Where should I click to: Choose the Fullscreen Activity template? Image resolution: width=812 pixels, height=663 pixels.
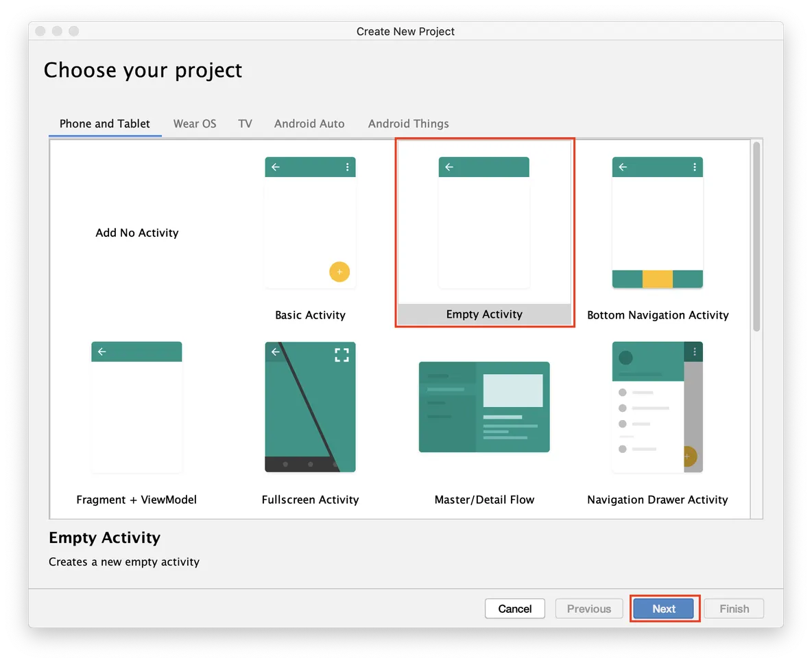[x=310, y=407]
